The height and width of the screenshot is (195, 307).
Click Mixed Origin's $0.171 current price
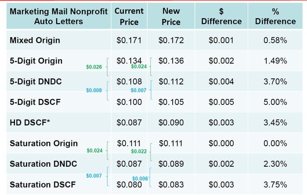tap(129, 40)
